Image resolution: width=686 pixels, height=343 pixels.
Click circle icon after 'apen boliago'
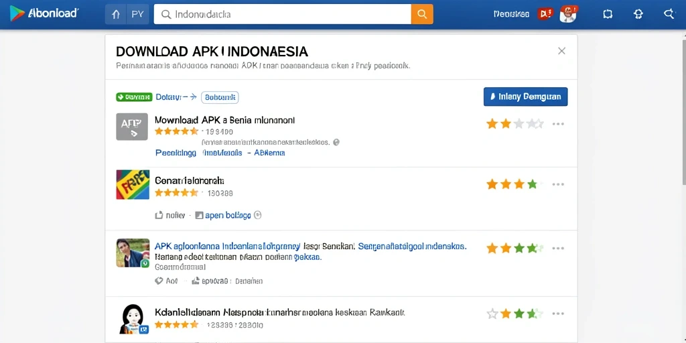(258, 215)
